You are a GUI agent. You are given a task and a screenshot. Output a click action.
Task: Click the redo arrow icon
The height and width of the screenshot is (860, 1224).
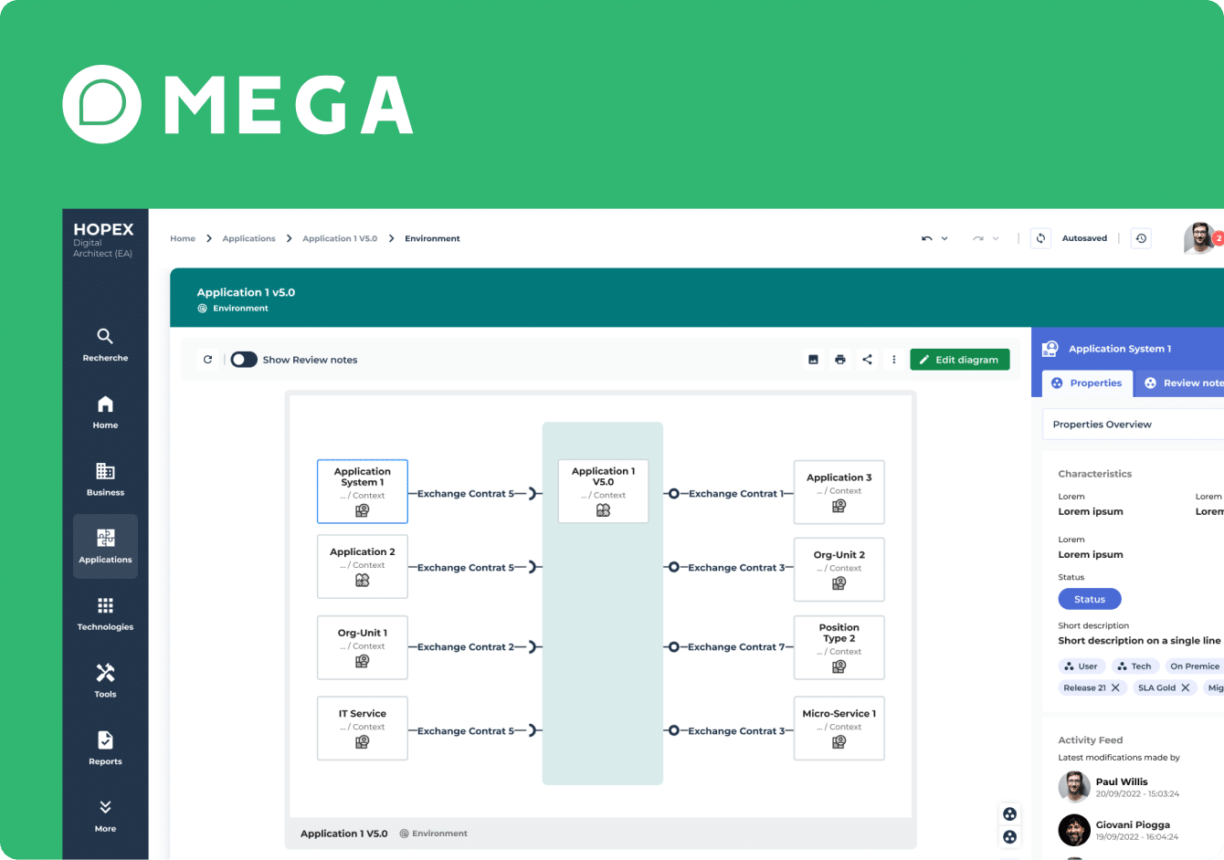tap(978, 238)
